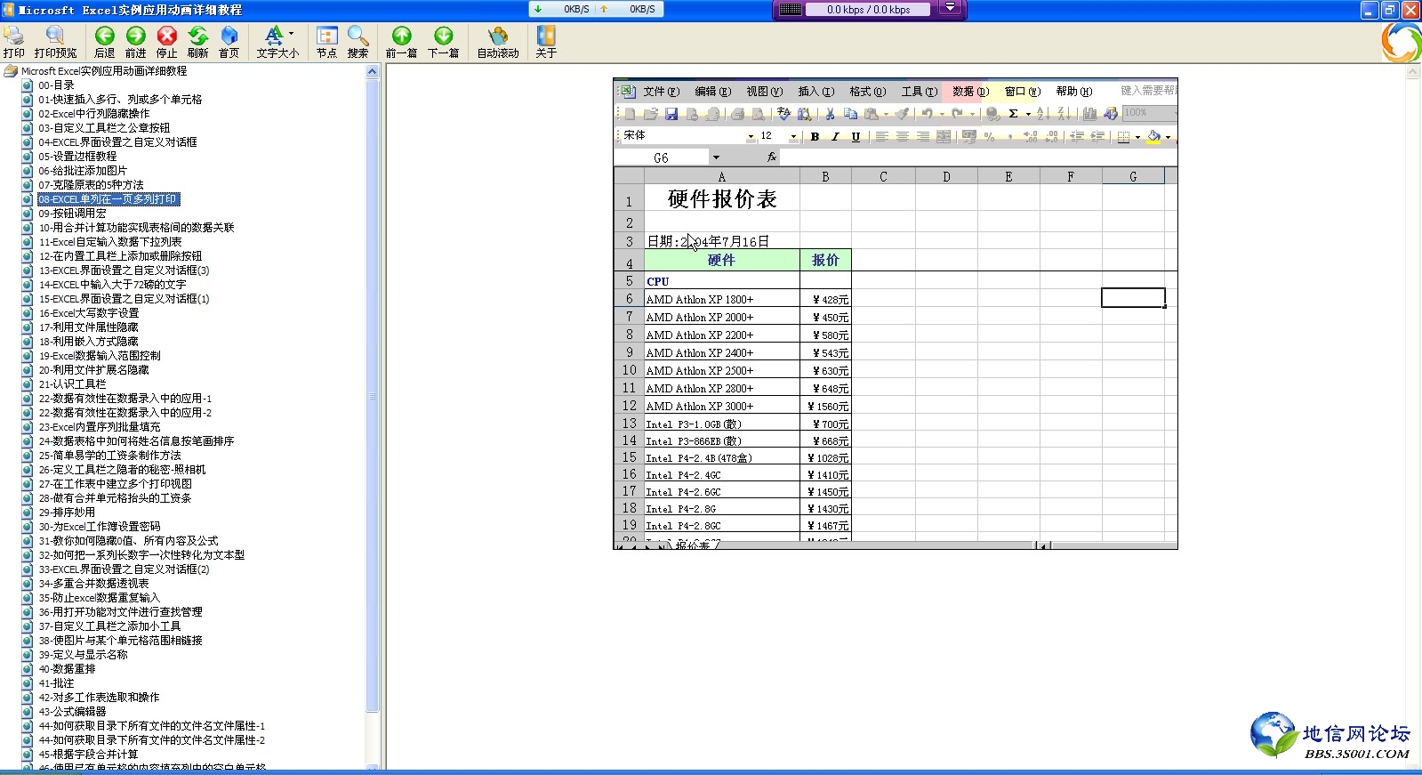The height and width of the screenshot is (775, 1422).
Task: Click the Sort Ascending A-Z icon
Action: [1043, 114]
